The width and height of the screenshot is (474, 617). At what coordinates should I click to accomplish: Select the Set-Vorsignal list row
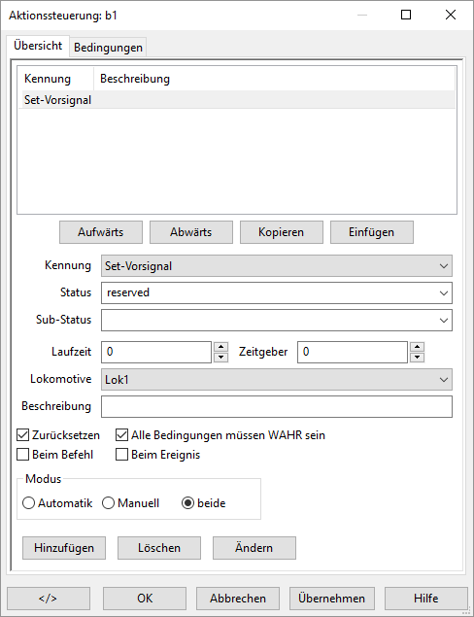pos(237,100)
